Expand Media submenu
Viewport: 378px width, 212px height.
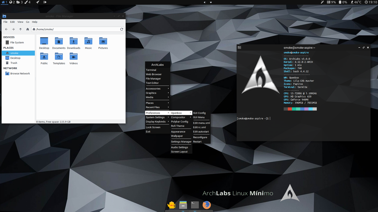157,97
